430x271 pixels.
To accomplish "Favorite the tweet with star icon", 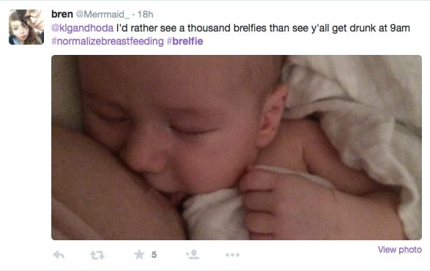I will 139,255.
